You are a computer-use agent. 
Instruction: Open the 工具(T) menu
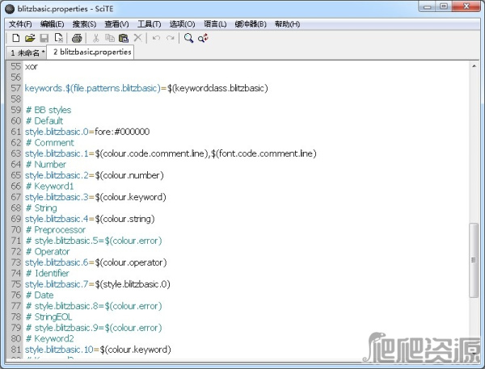coord(150,23)
